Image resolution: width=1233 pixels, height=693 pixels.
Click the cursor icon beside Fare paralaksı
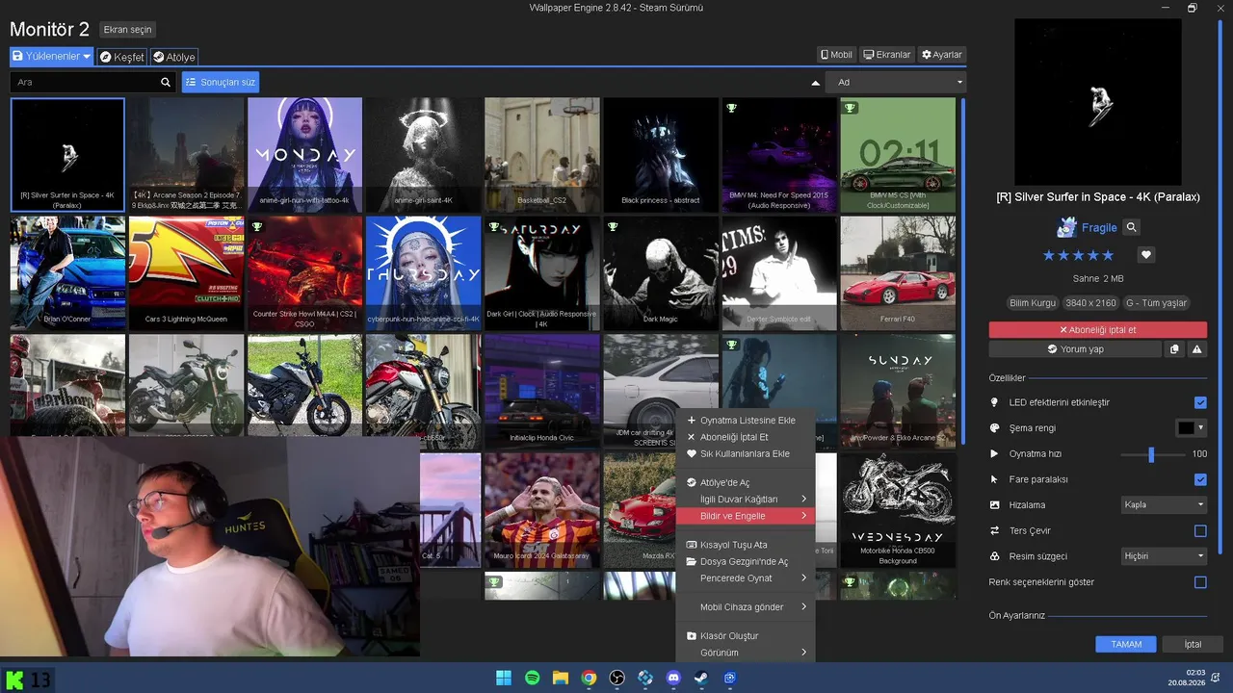(995, 479)
